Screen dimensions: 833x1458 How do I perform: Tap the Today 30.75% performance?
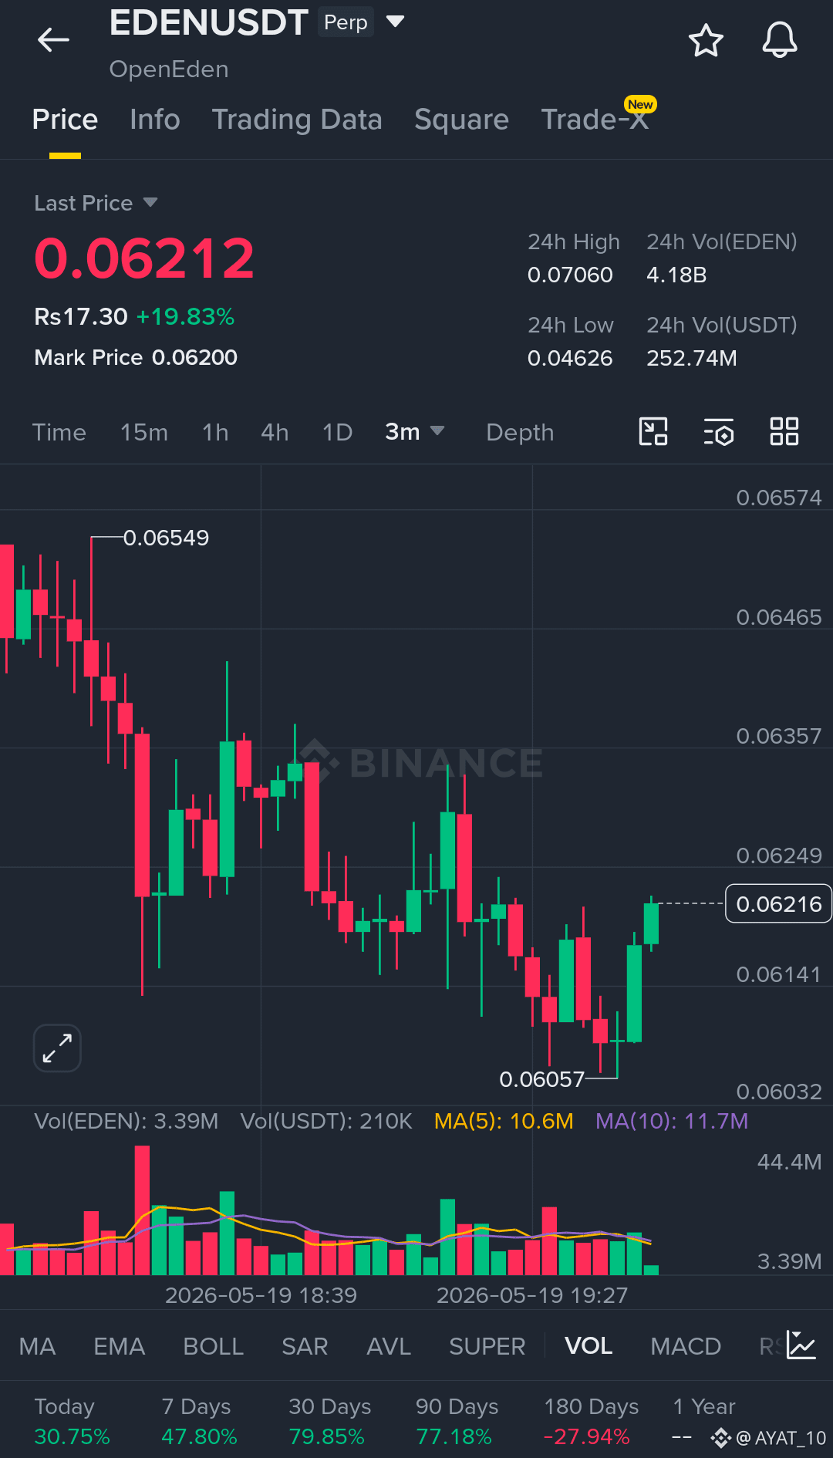click(x=73, y=1422)
